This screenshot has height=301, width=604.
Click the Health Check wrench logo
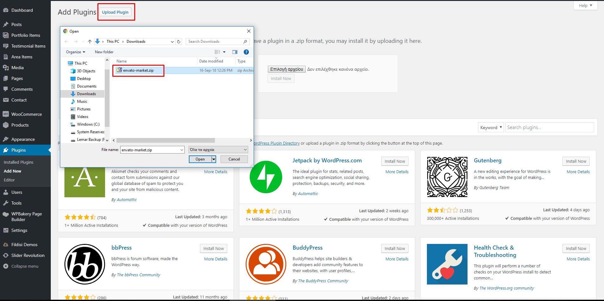pyautogui.click(x=447, y=264)
